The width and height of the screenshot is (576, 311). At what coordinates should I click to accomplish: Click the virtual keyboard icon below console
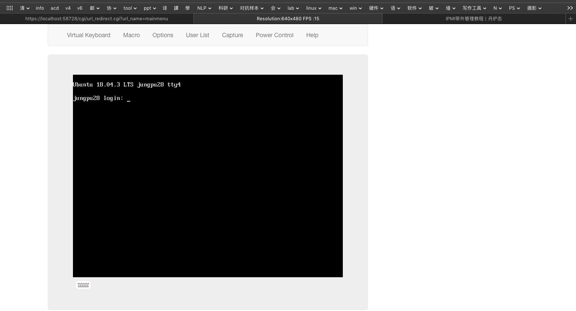point(83,285)
